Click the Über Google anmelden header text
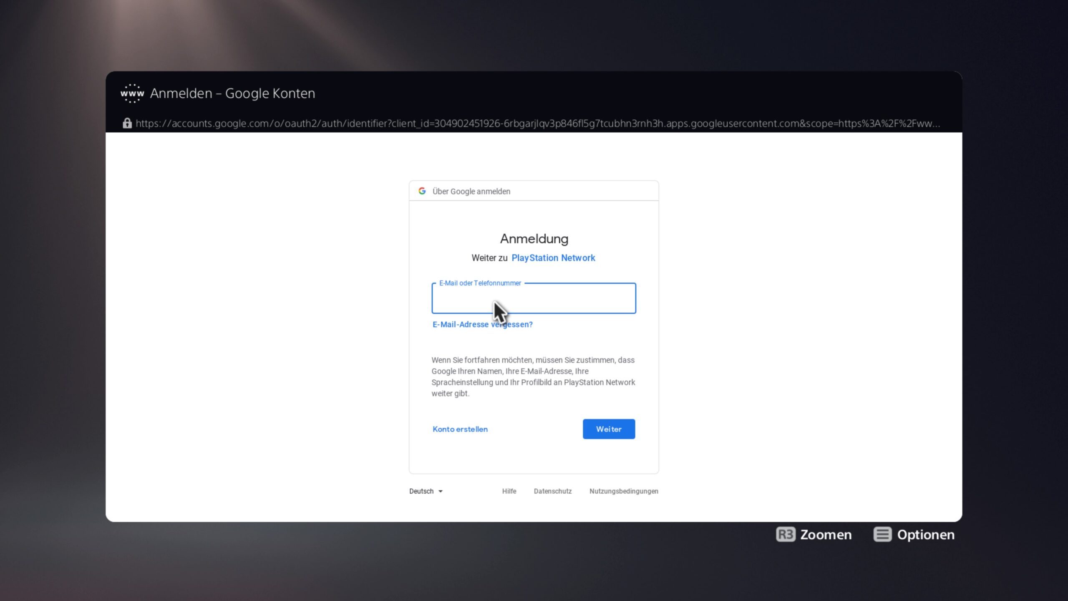The image size is (1068, 601). (x=471, y=191)
